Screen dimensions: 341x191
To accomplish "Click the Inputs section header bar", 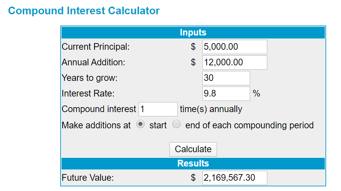I will tap(193, 32).
